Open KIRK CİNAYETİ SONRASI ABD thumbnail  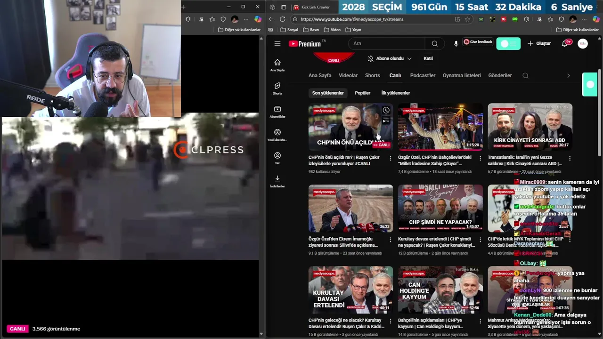[x=530, y=127]
